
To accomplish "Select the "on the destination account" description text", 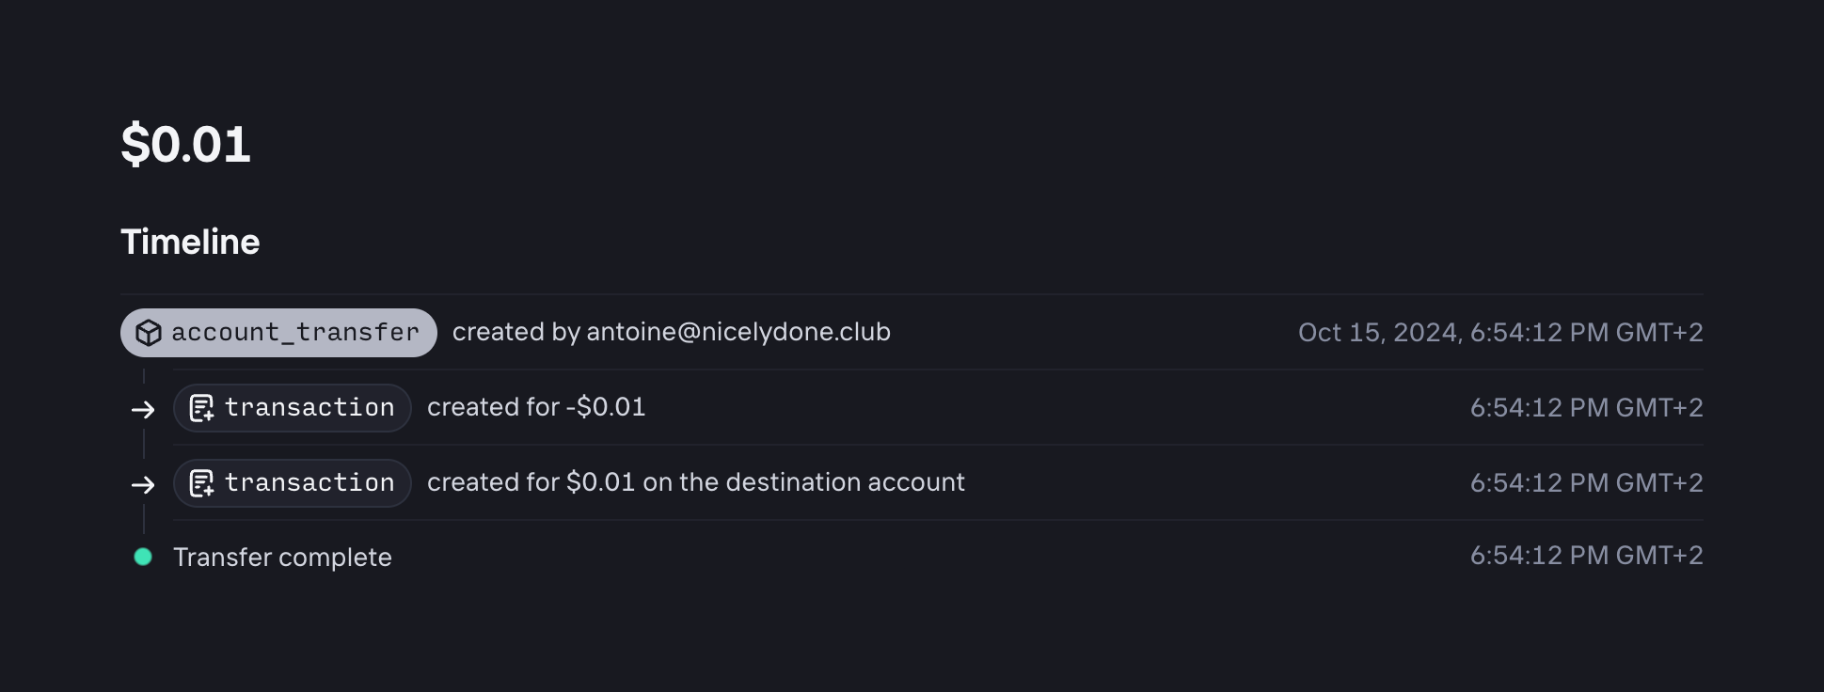I will click(803, 482).
